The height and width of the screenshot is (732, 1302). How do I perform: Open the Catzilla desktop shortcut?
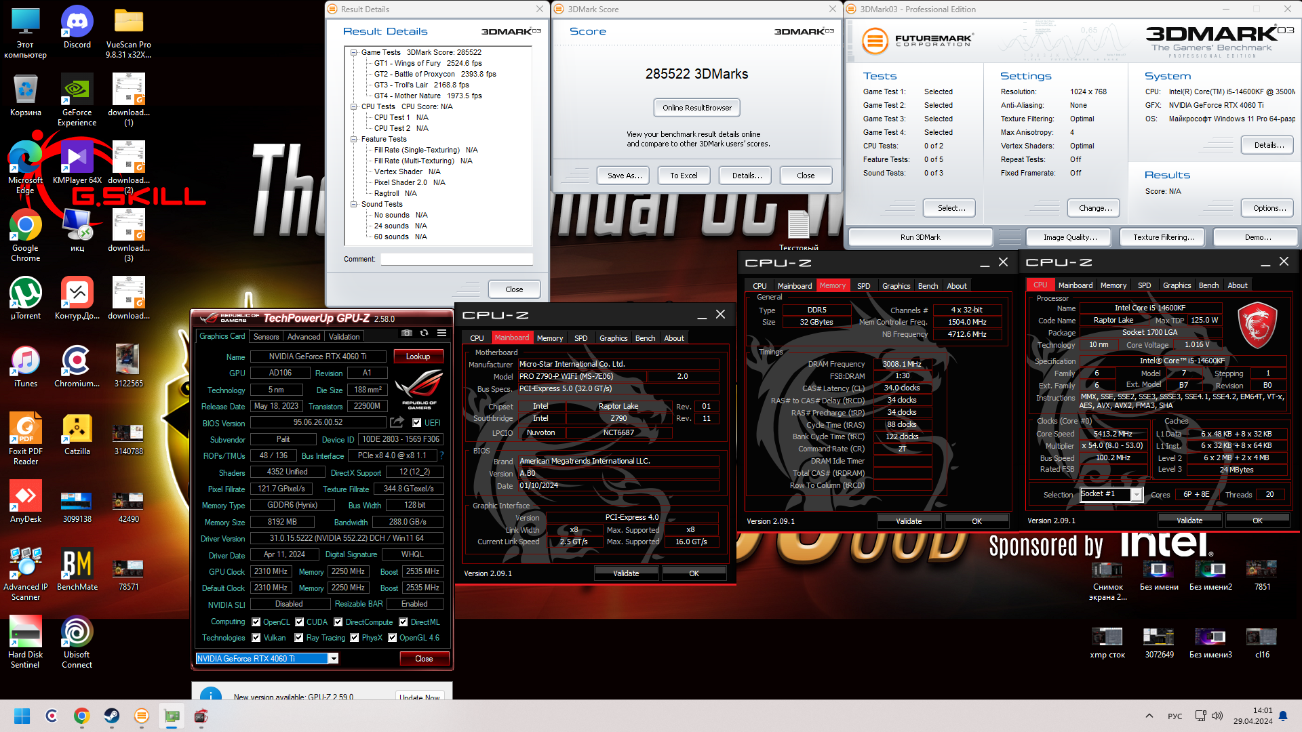pyautogui.click(x=77, y=434)
